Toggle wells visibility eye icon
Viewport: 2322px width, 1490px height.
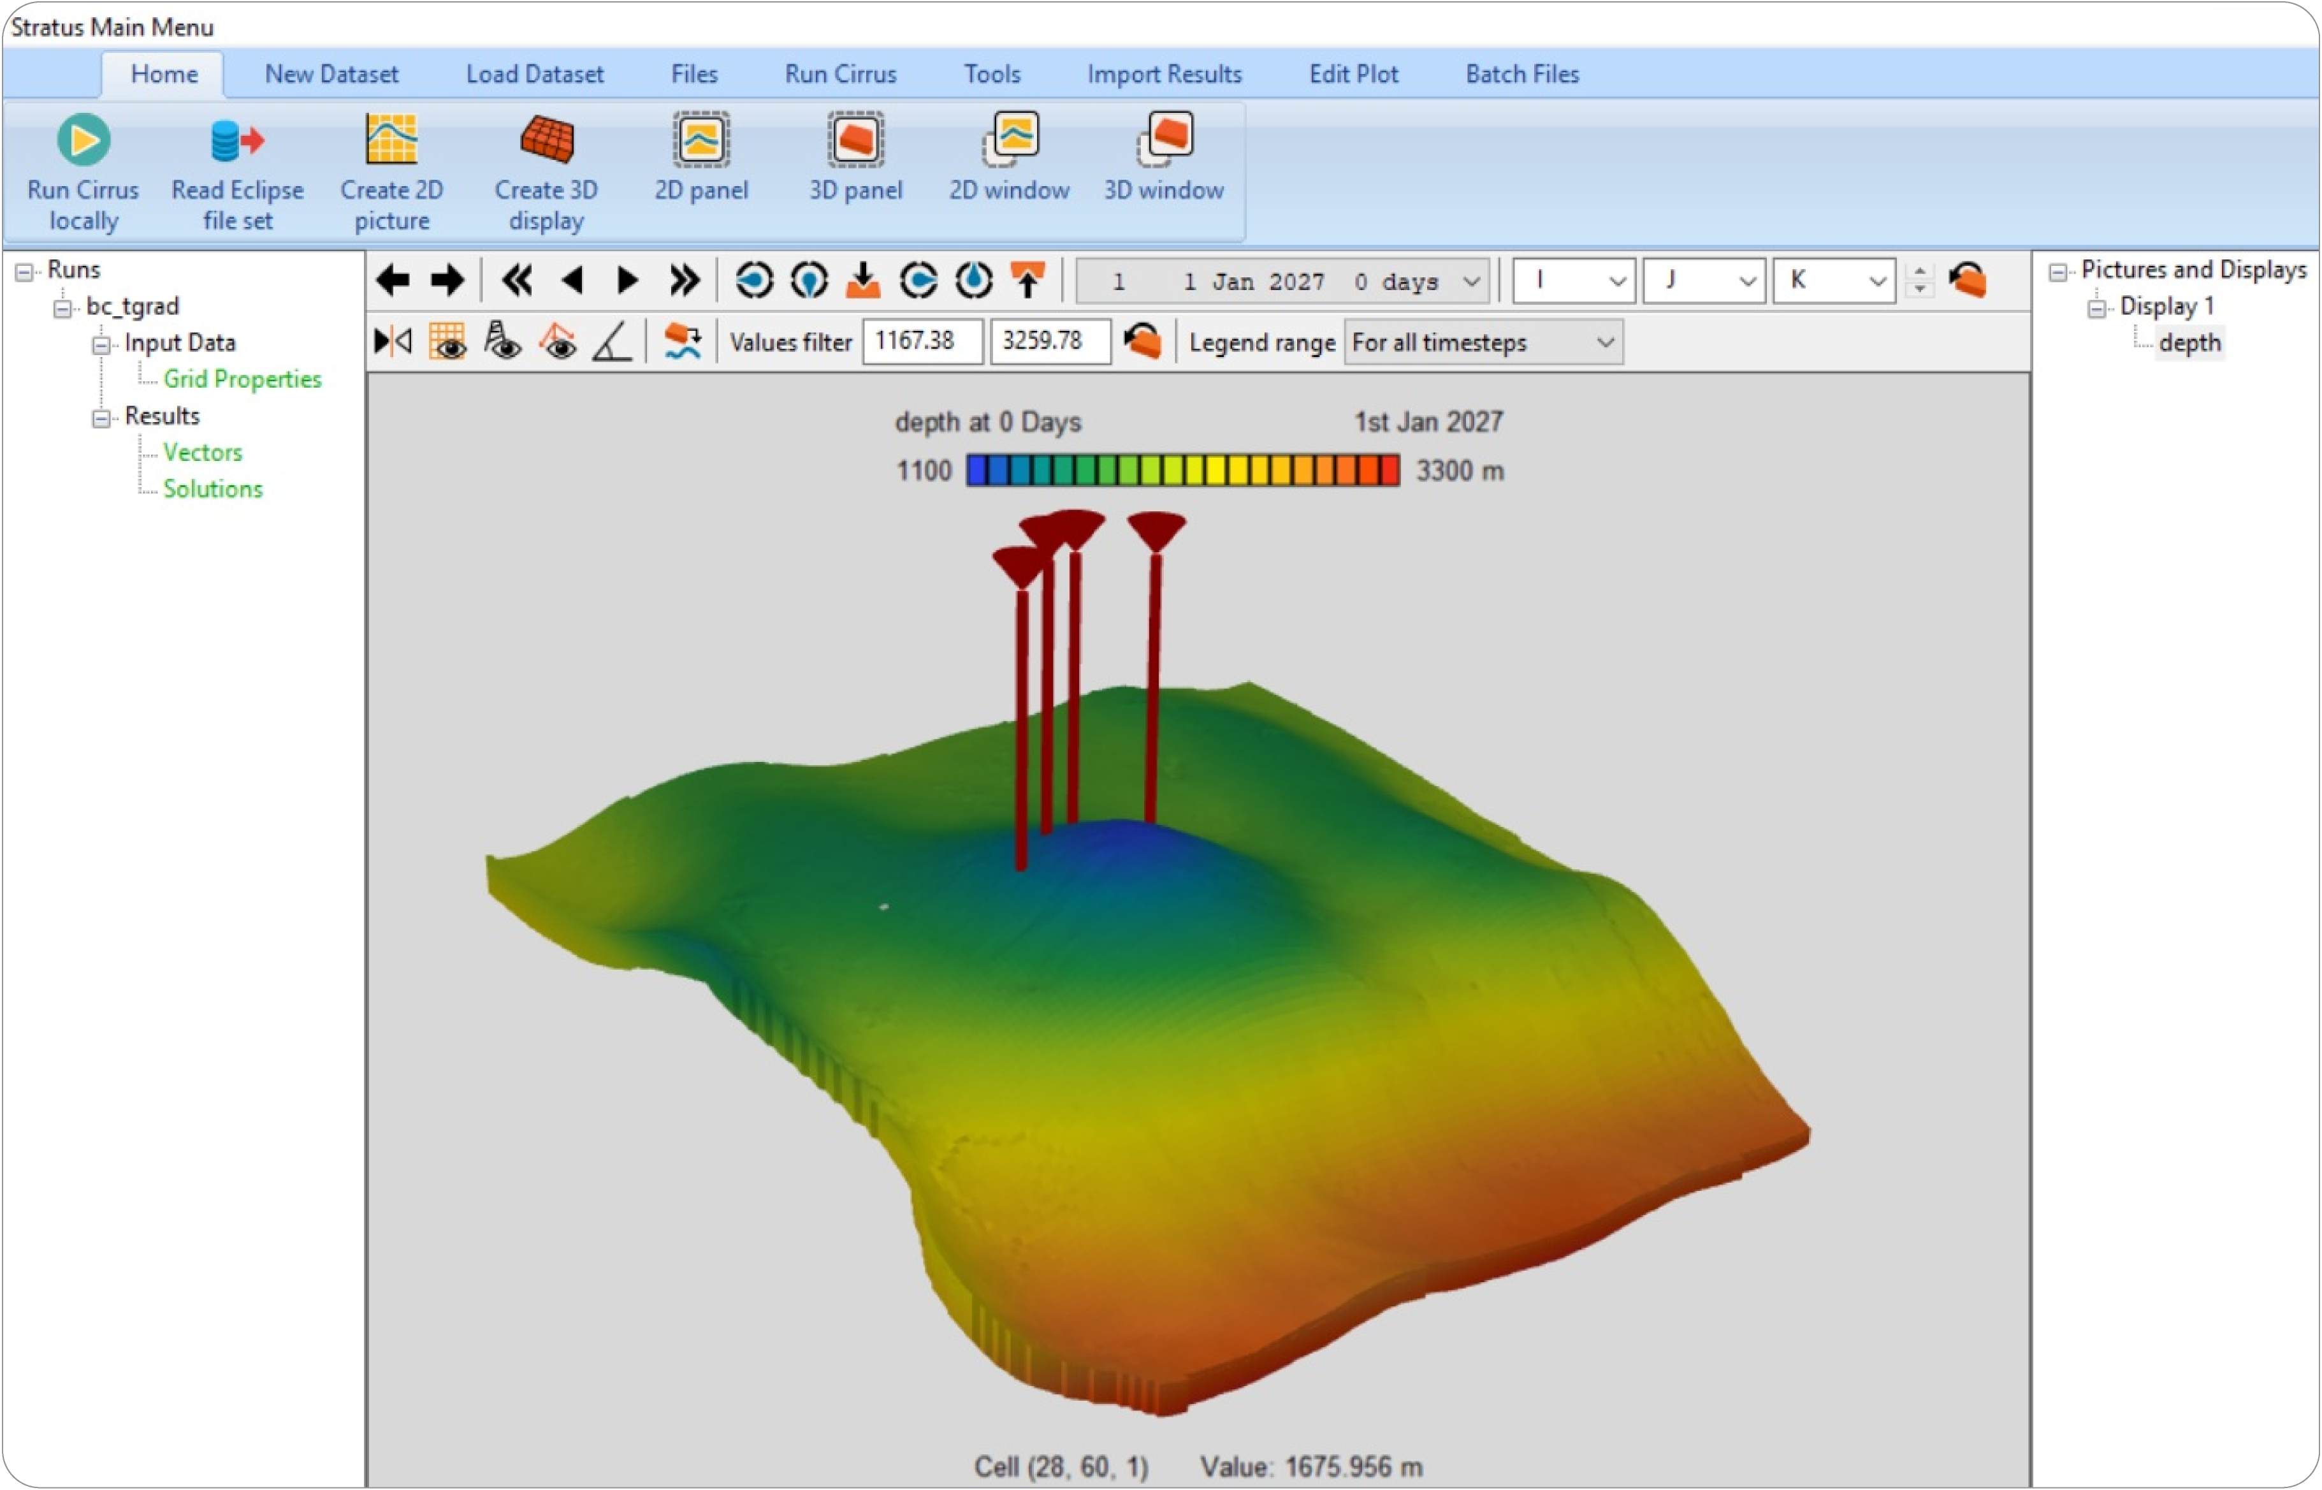coord(503,342)
